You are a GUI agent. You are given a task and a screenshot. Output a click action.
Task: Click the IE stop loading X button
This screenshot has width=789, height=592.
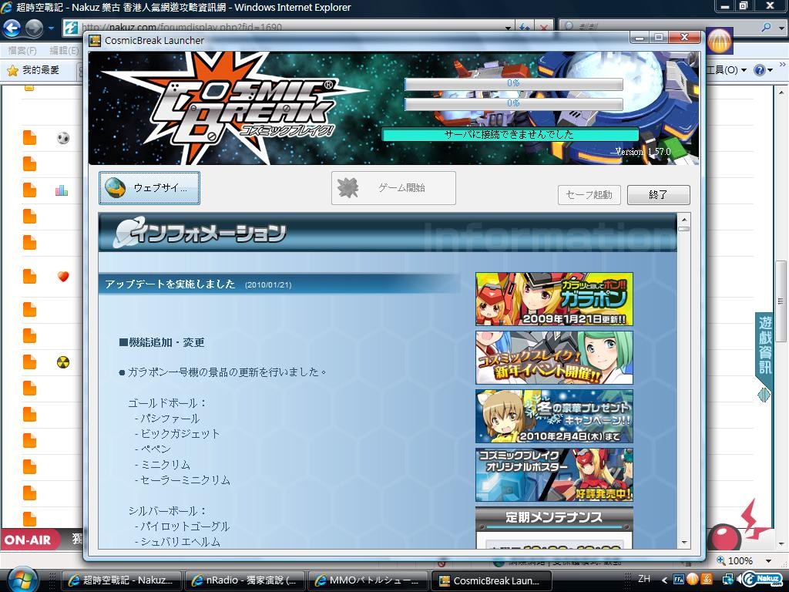[x=543, y=28]
